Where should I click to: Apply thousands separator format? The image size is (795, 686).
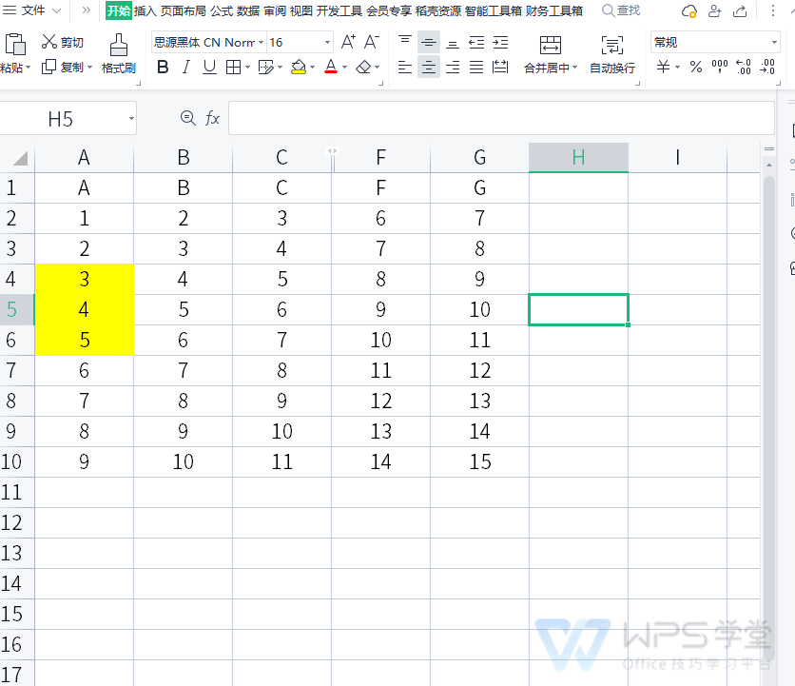click(720, 67)
